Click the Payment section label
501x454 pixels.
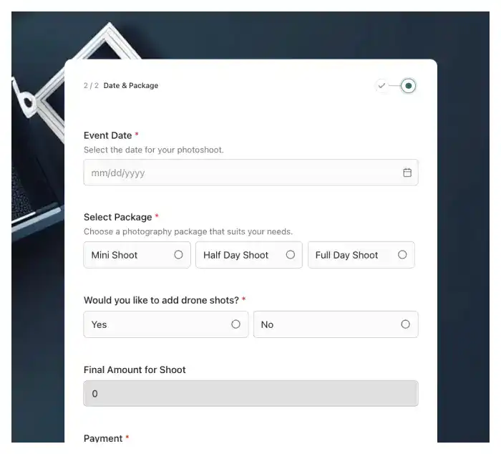pyautogui.click(x=103, y=438)
